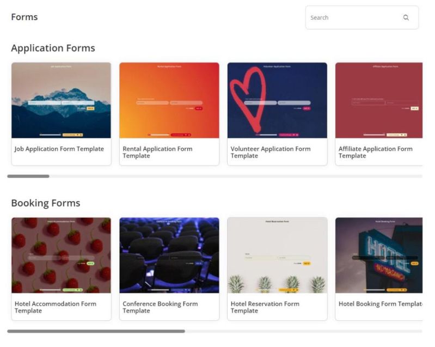Select 'Job Application Form Template' title
435x347 pixels.
(59, 149)
